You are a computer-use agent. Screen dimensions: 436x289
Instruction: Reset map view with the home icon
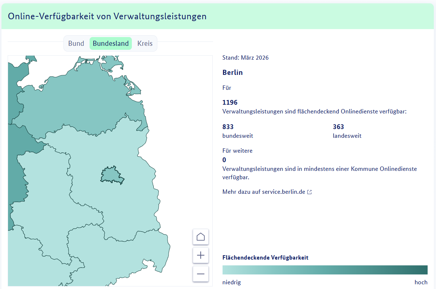(x=200, y=237)
